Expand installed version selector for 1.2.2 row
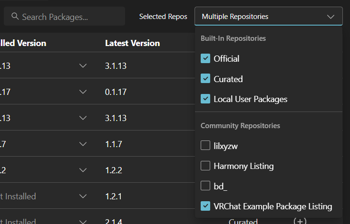350x224 pixels. pyautogui.click(x=83, y=170)
